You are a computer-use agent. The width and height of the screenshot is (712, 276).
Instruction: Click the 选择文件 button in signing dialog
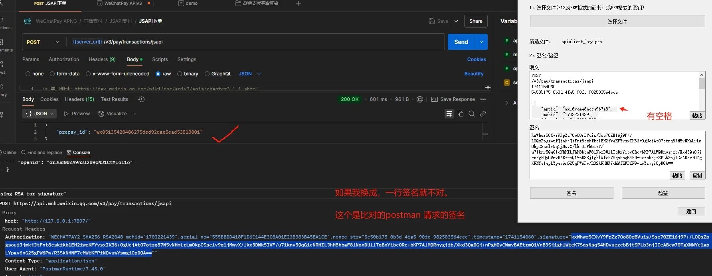[x=617, y=22]
